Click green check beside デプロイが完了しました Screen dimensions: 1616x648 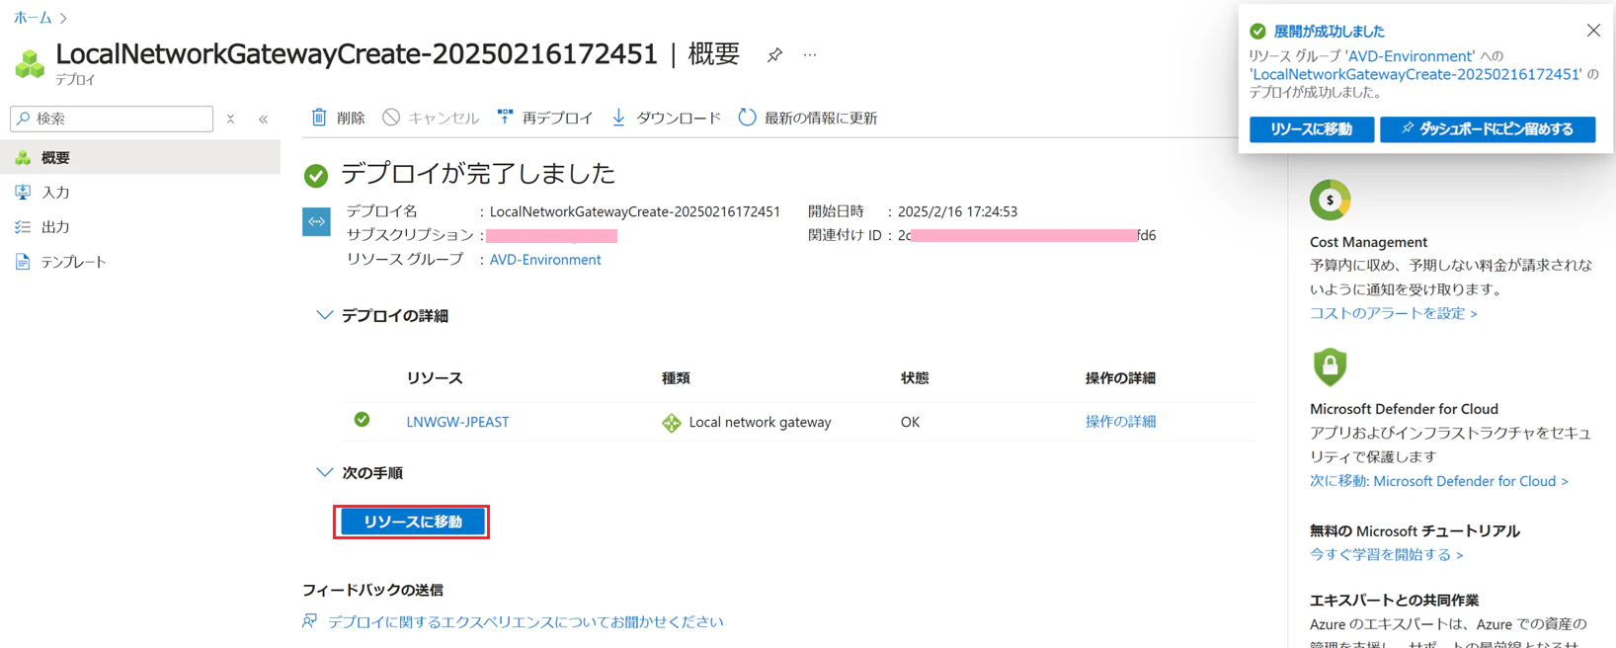(x=316, y=176)
